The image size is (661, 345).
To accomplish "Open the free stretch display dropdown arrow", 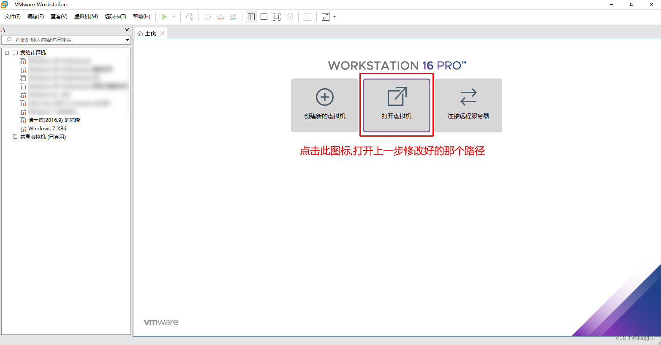I will point(334,17).
